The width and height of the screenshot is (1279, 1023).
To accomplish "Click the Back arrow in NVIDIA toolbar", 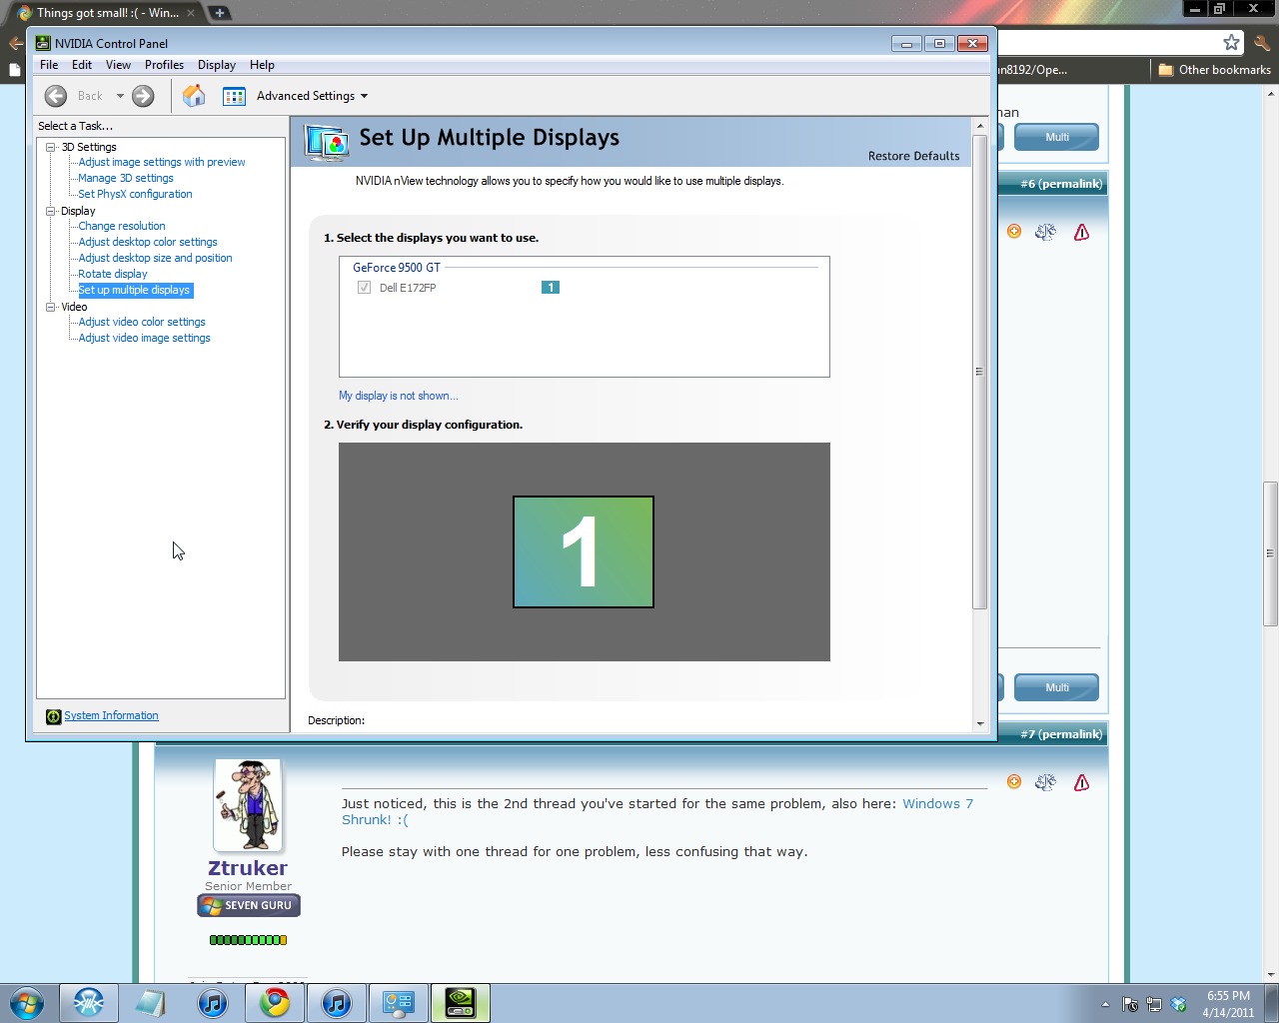I will (x=56, y=96).
